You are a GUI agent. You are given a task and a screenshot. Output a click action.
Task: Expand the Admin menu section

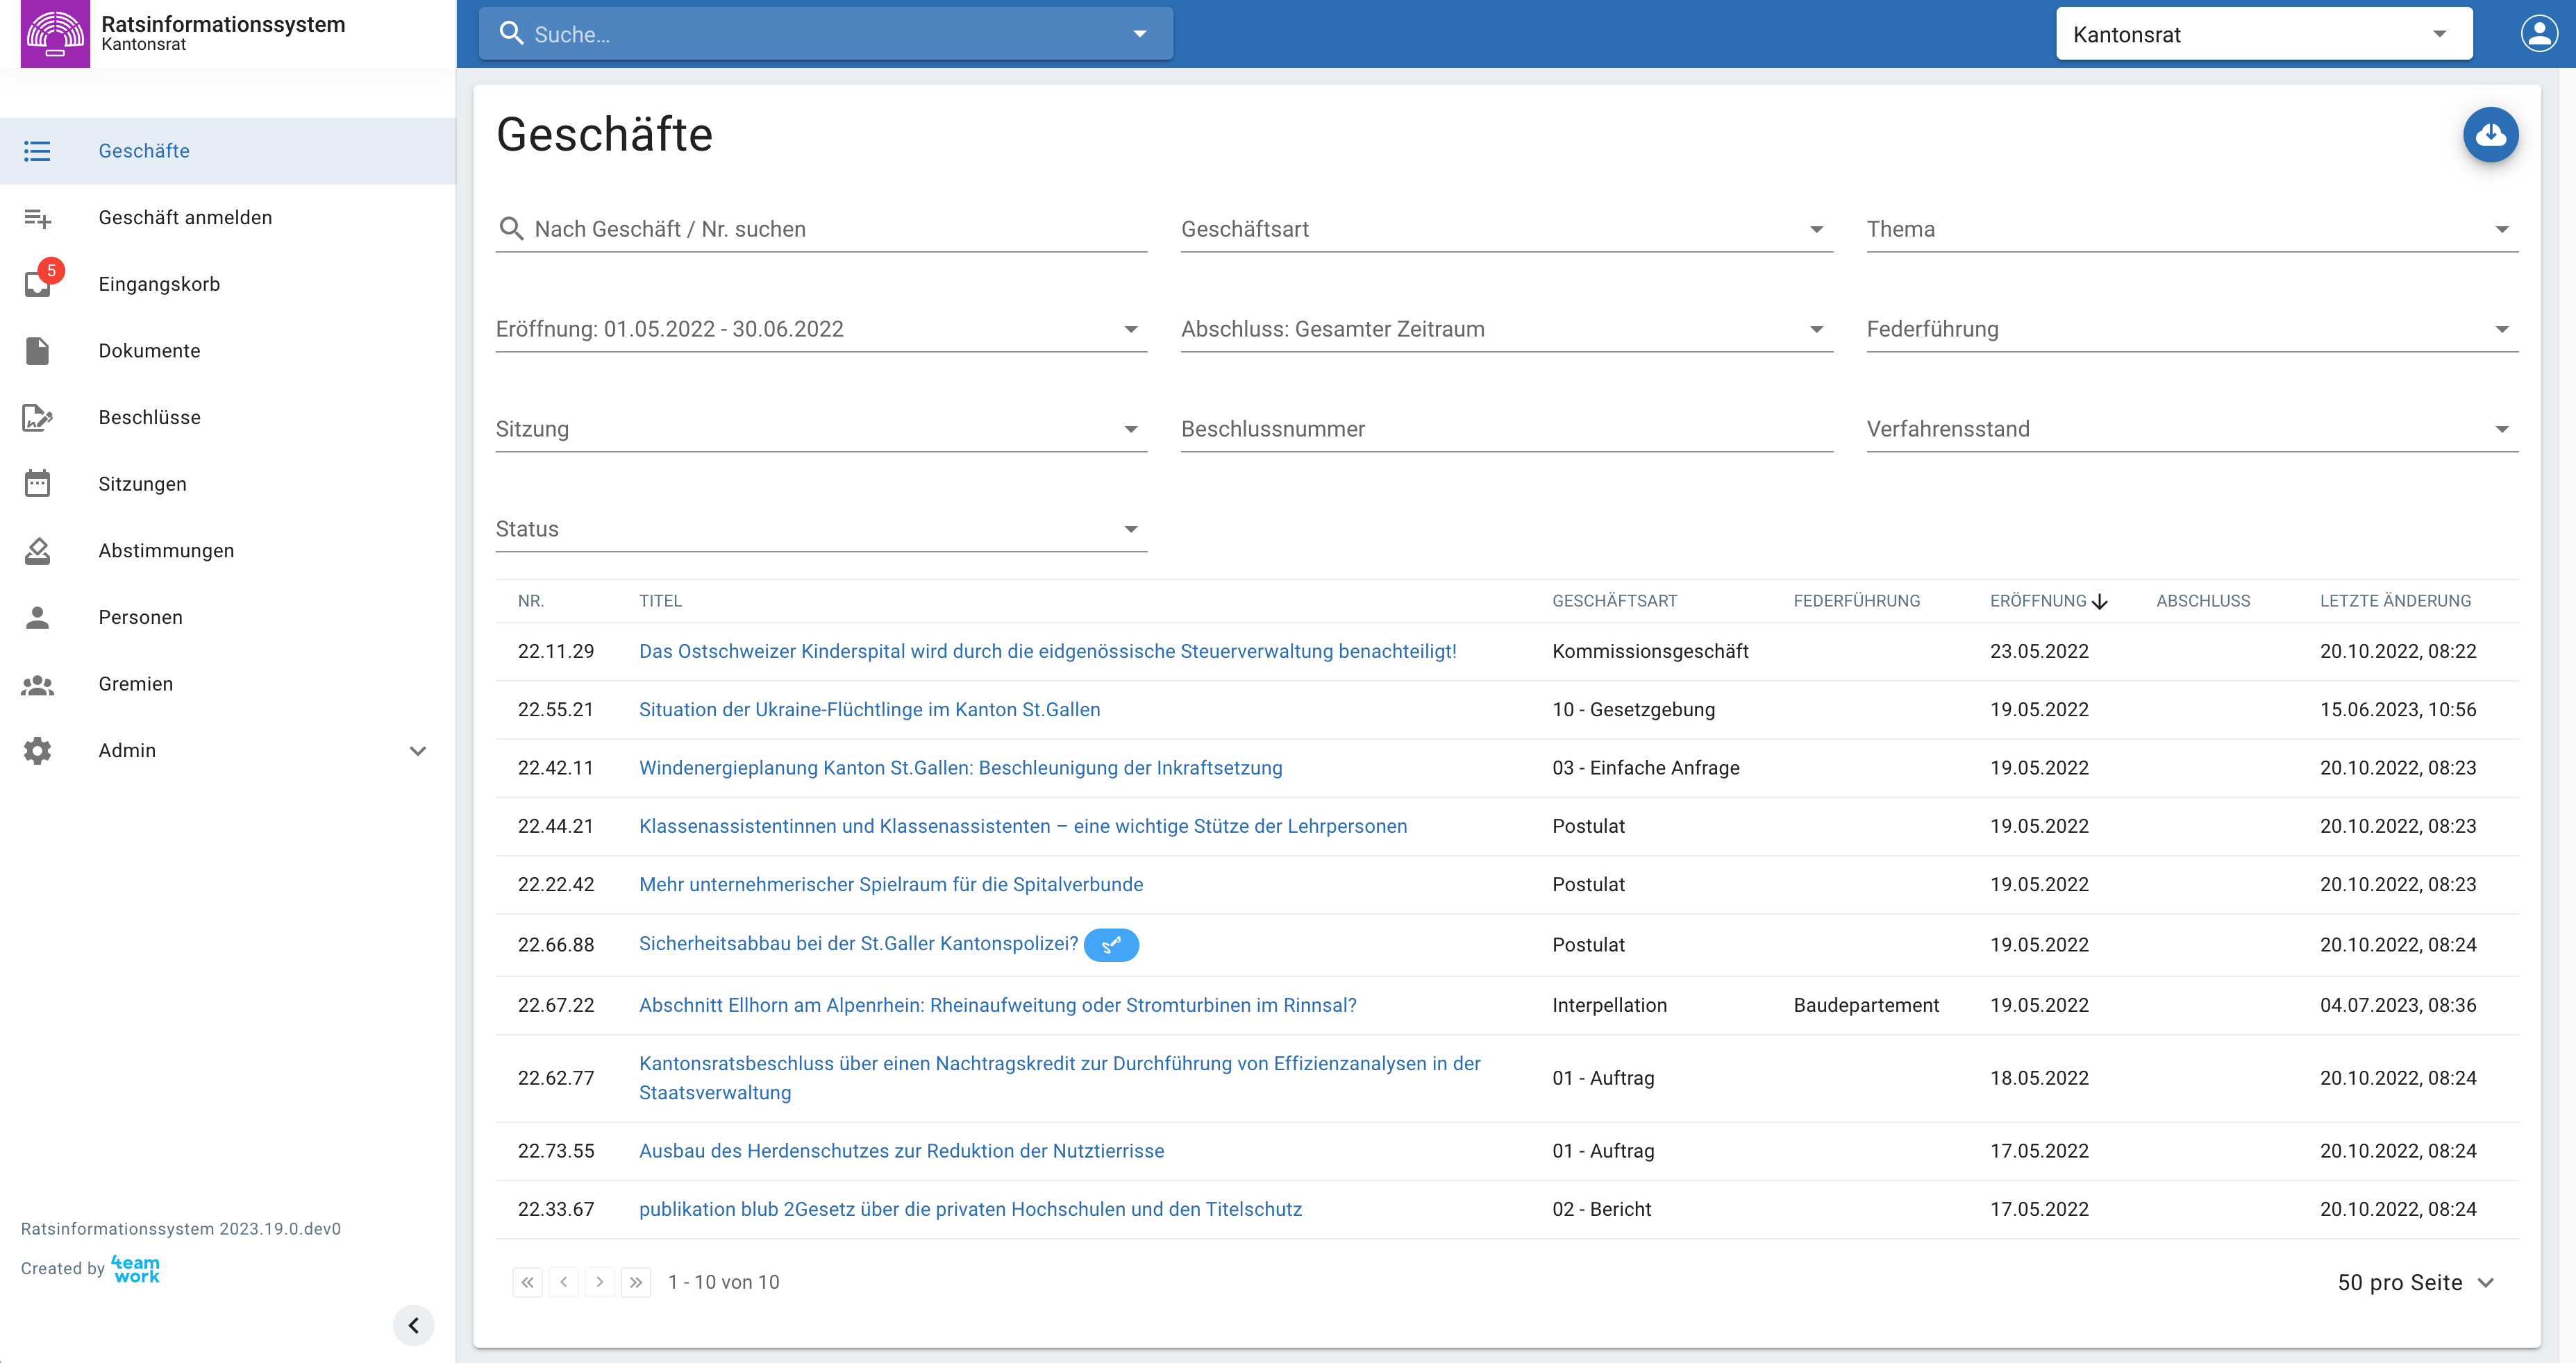[x=418, y=750]
